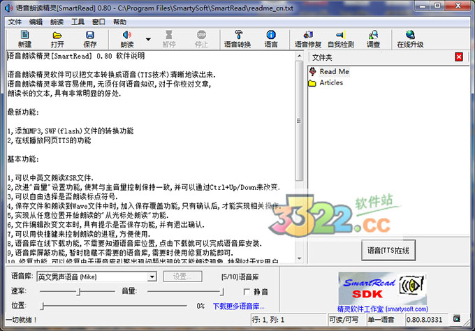475x331 pixels.
Task: Open the 朗读 menu in menu bar
Action: (57, 22)
